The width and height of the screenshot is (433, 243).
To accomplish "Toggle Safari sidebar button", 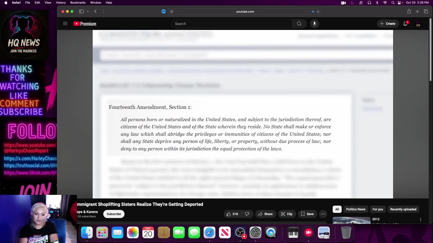I will (x=81, y=11).
